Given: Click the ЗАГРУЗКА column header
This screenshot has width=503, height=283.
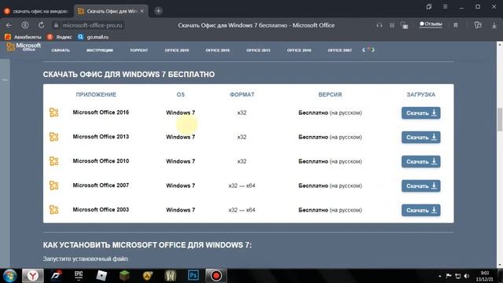Looking at the screenshot, I should (x=421, y=94).
